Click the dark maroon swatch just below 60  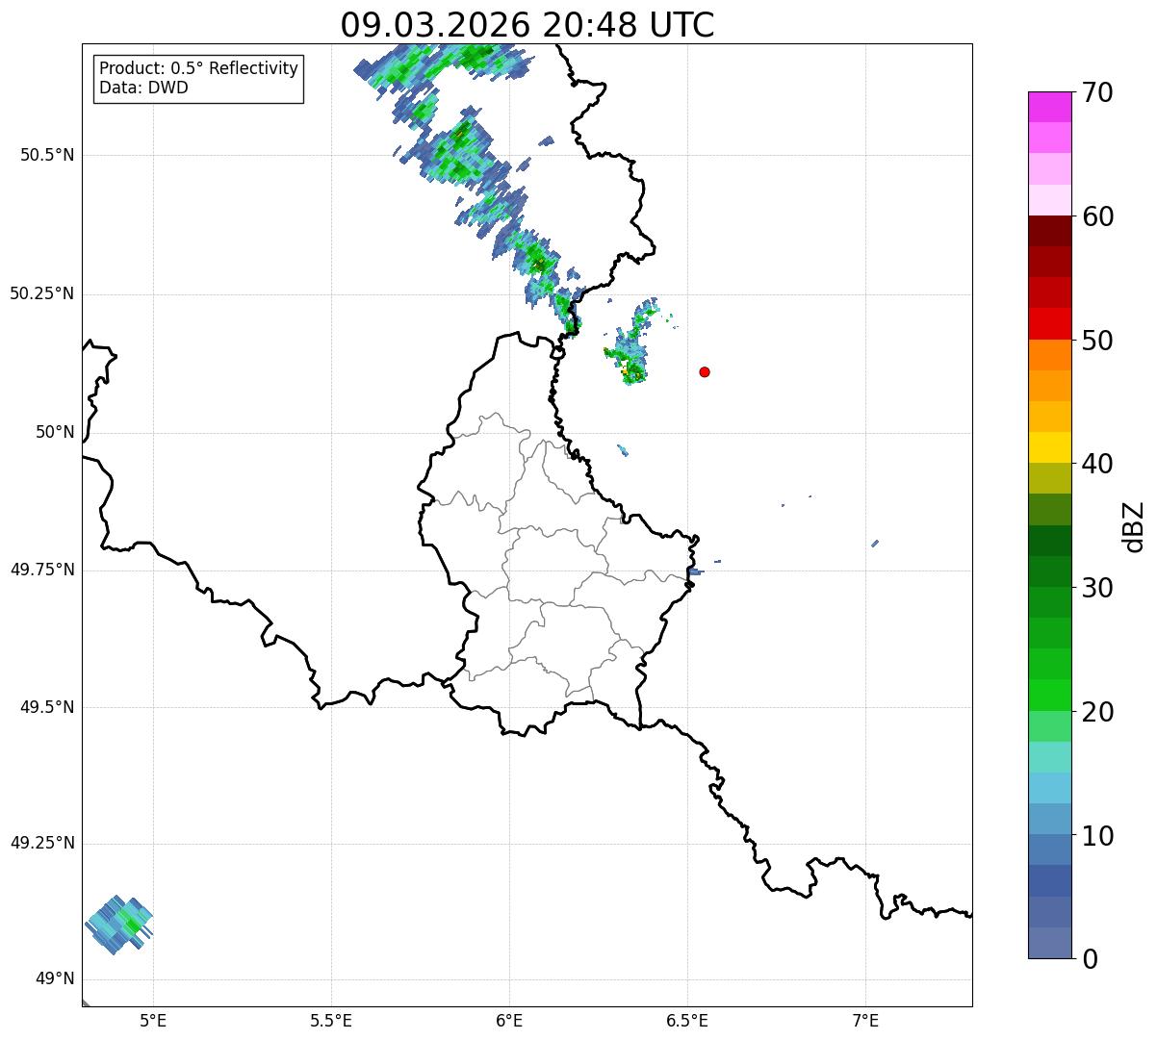point(1049,231)
